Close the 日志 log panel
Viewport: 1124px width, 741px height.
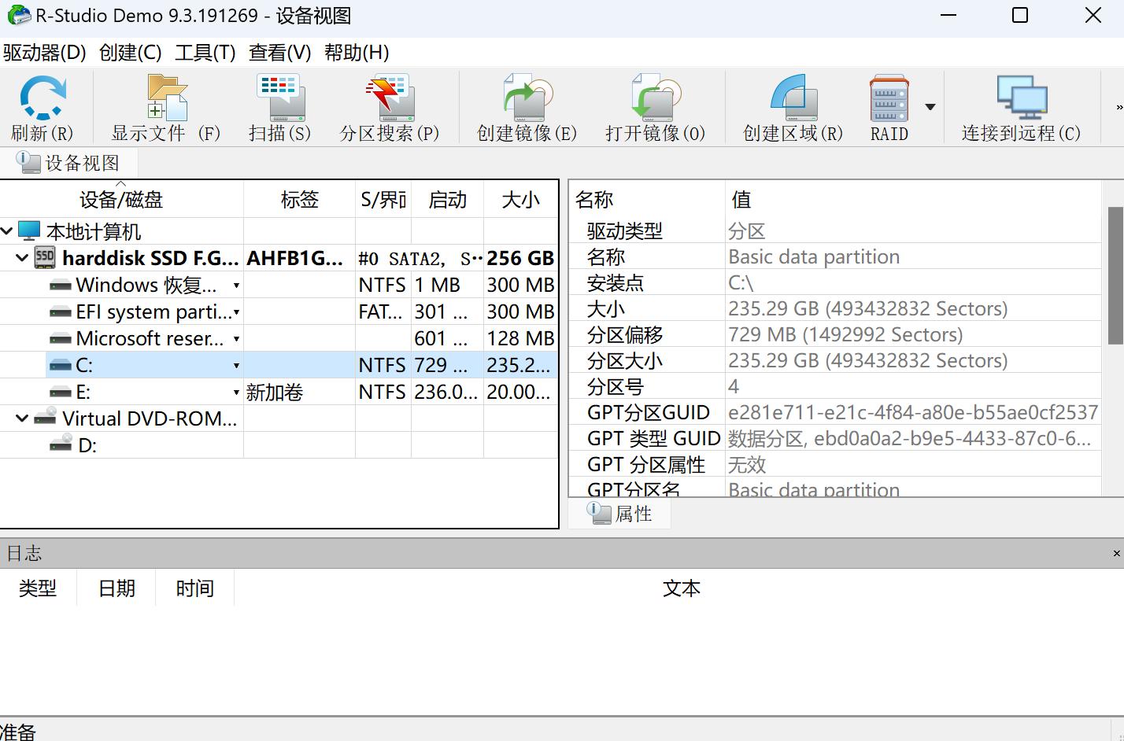coord(1115,553)
